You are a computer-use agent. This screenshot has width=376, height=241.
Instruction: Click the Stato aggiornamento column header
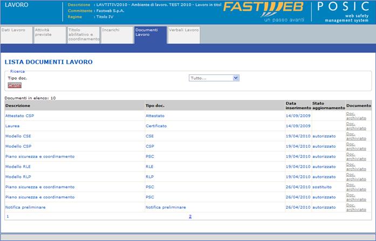[329, 106]
